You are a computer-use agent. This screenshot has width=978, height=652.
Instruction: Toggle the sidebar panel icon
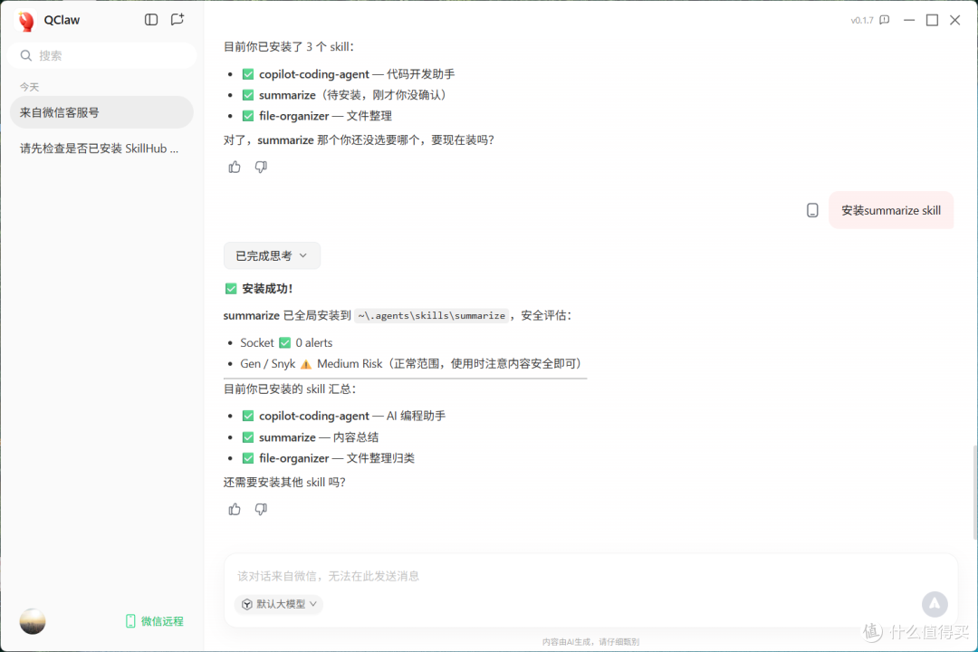[x=151, y=20]
